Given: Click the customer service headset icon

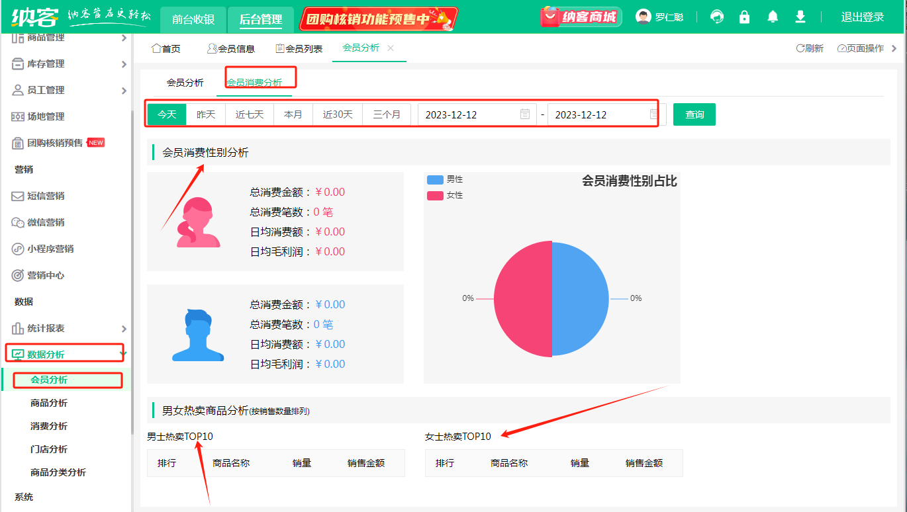Looking at the screenshot, I should coord(716,17).
